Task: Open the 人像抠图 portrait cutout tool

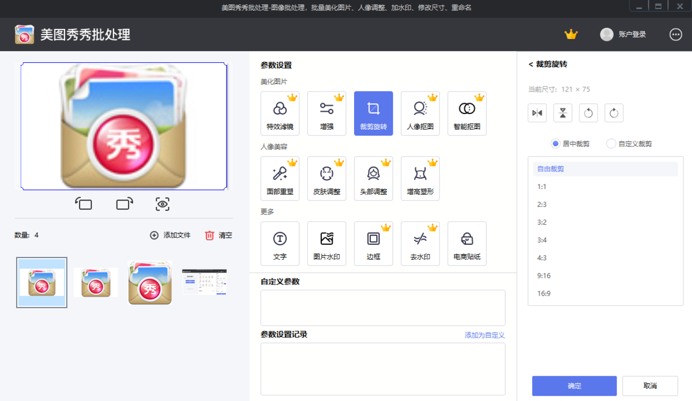Action: 420,114
